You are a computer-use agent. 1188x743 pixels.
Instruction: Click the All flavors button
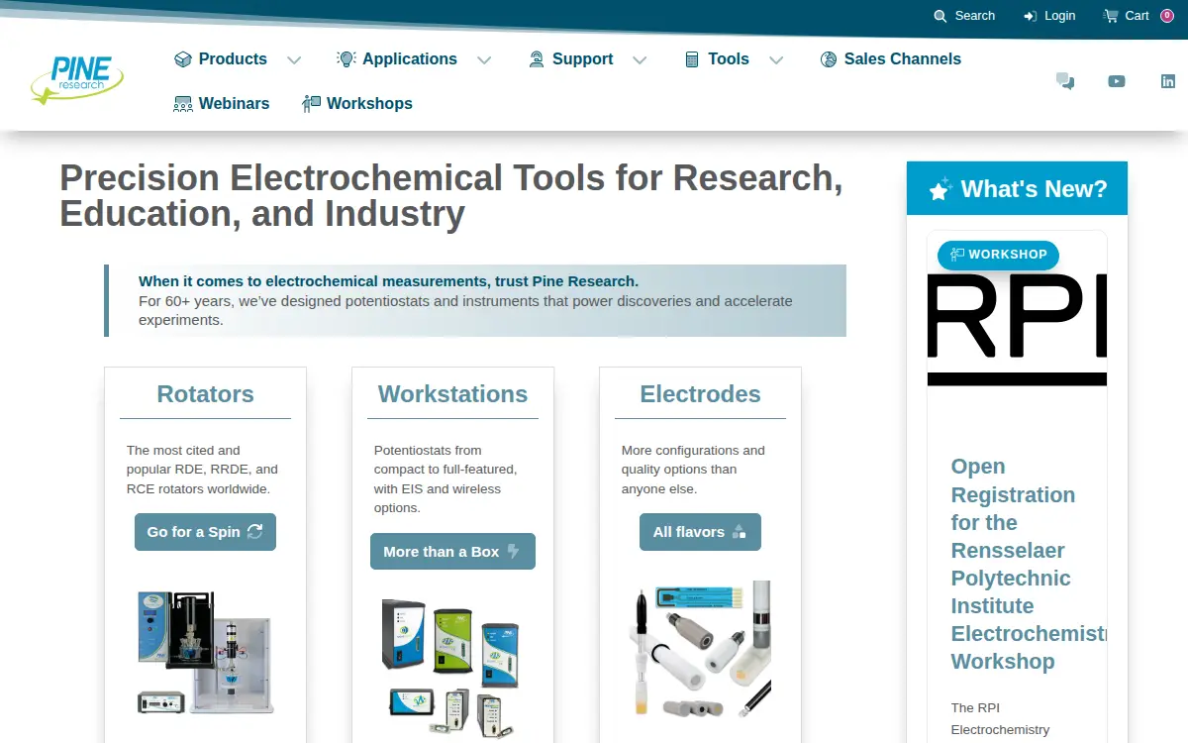700,532
